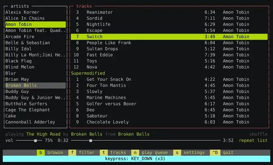The height and width of the screenshot is (165, 273).
Task: Click the 75% volume value
Action: coord(48,141)
